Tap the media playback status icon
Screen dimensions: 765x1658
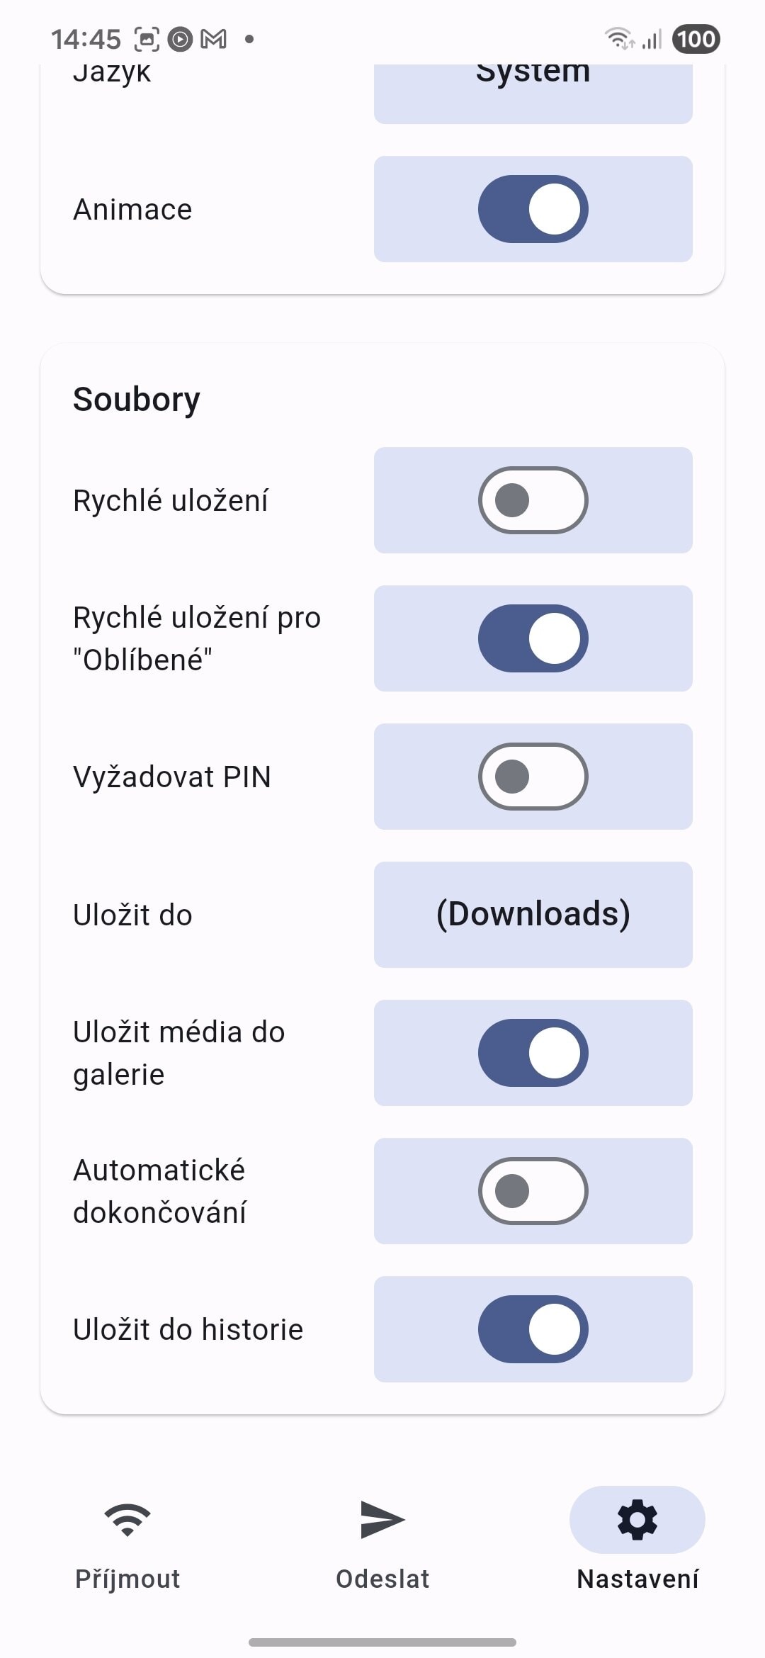[180, 39]
